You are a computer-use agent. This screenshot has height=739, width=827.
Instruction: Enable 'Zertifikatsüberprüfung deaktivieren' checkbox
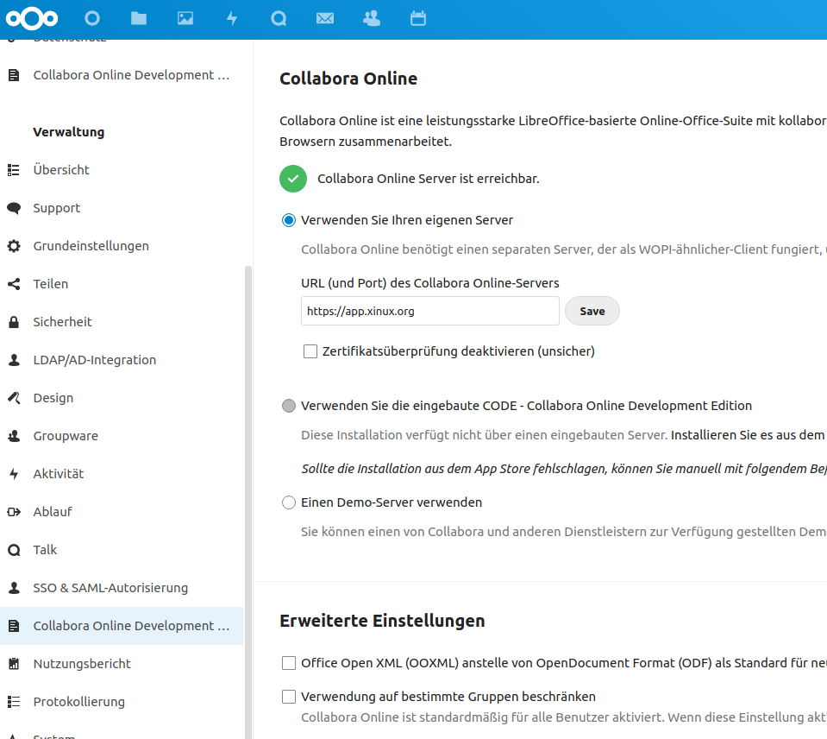(310, 351)
